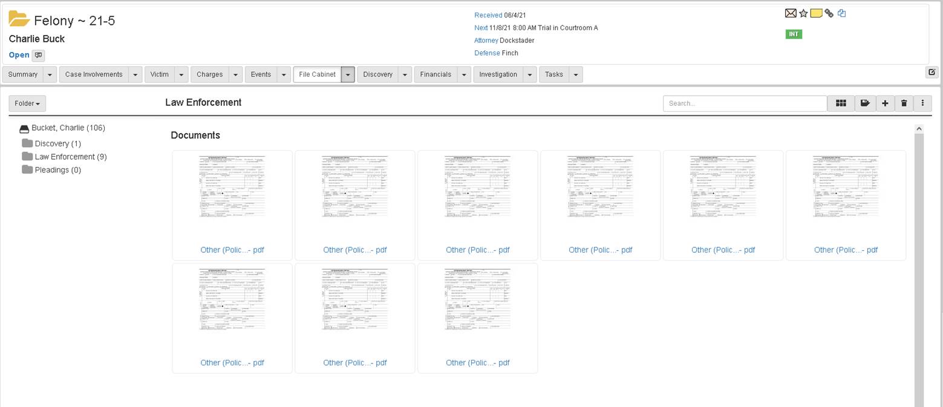Open the File Cabinet dropdown arrow
The image size is (943, 407).
348,74
